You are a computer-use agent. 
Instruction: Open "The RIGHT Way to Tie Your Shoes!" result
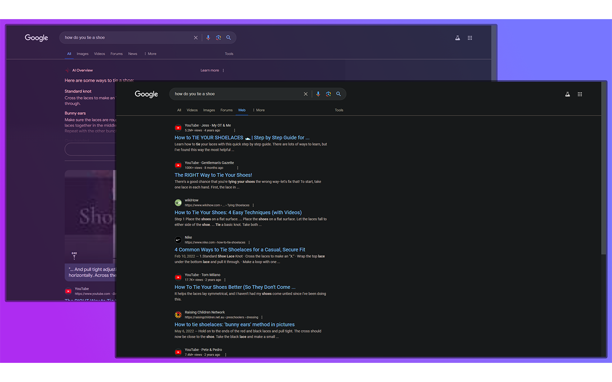point(213,175)
